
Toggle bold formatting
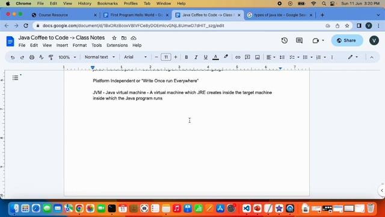[186, 57]
